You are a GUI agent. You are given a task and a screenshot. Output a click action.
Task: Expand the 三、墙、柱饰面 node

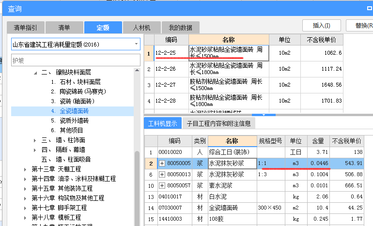coord(35,140)
